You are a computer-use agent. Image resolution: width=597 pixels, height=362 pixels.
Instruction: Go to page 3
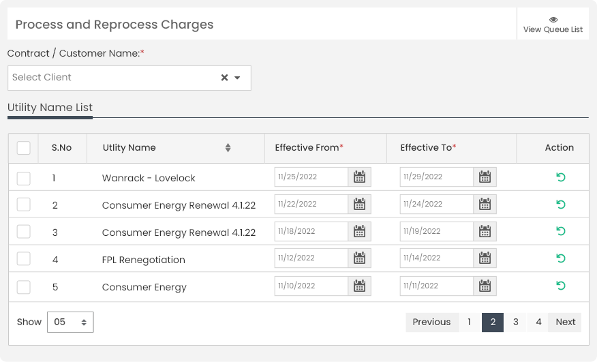pyautogui.click(x=515, y=322)
